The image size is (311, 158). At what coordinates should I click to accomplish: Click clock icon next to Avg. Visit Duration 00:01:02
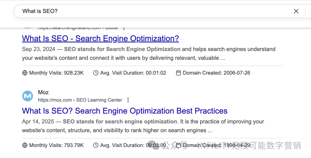pos(96,73)
